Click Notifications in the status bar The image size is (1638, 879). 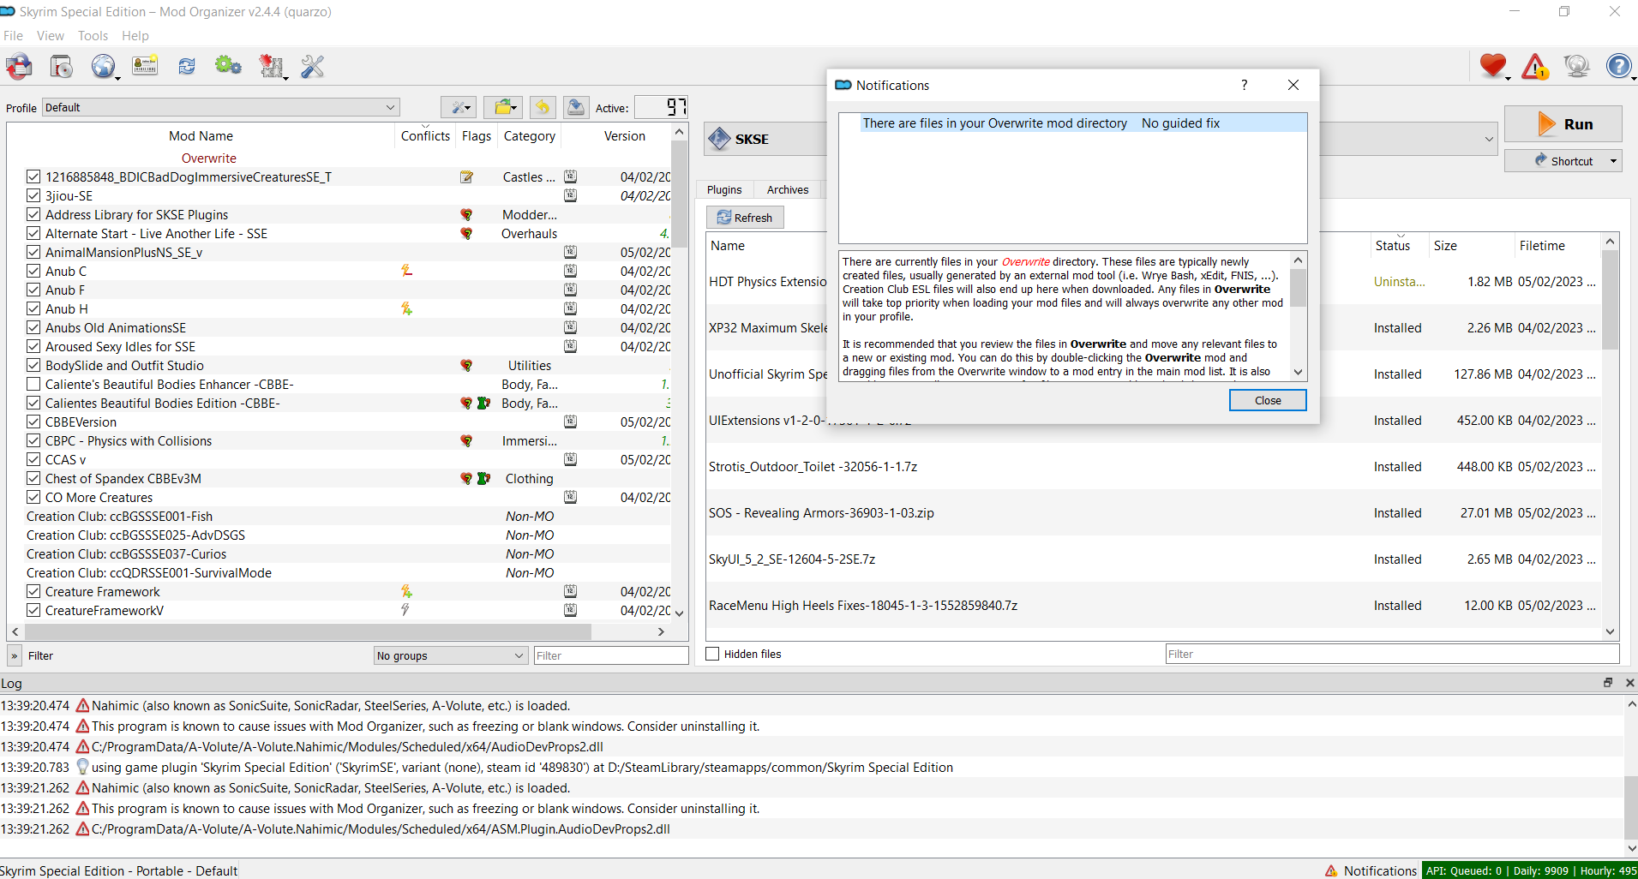(1371, 870)
